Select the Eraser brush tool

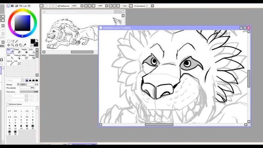(17, 51)
